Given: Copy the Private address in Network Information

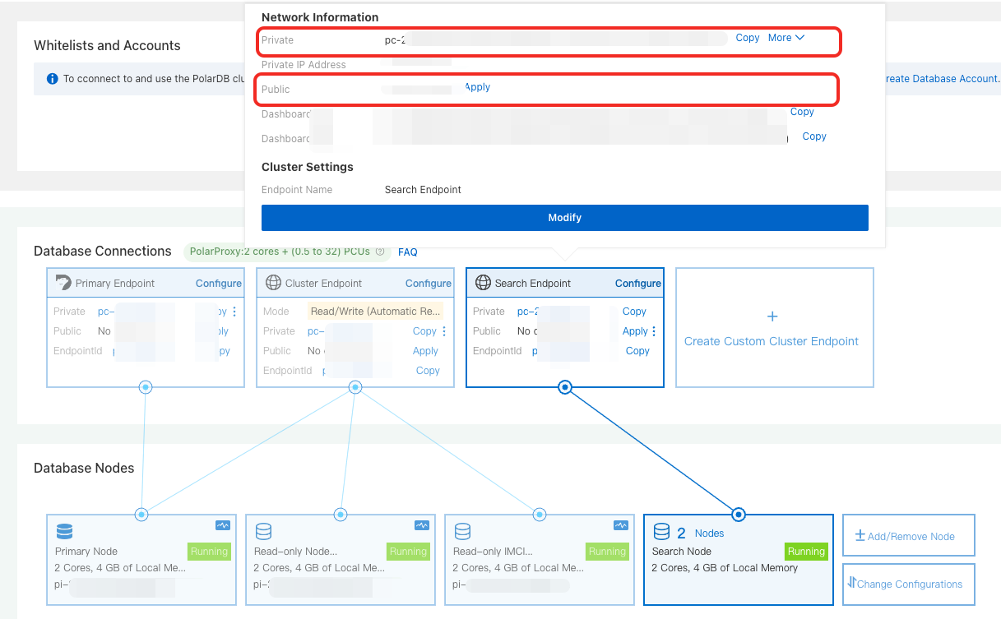Looking at the screenshot, I should pos(748,38).
